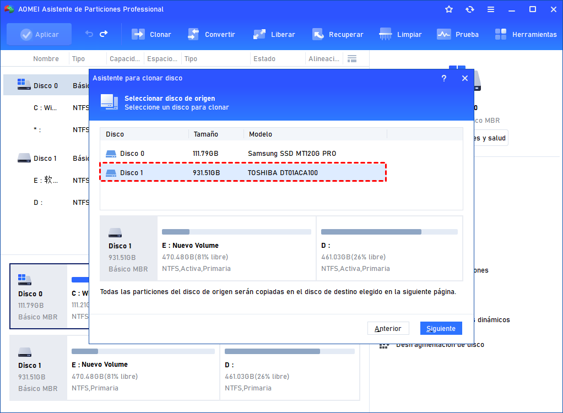
Task: Open the column settings list icon
Action: (352, 59)
